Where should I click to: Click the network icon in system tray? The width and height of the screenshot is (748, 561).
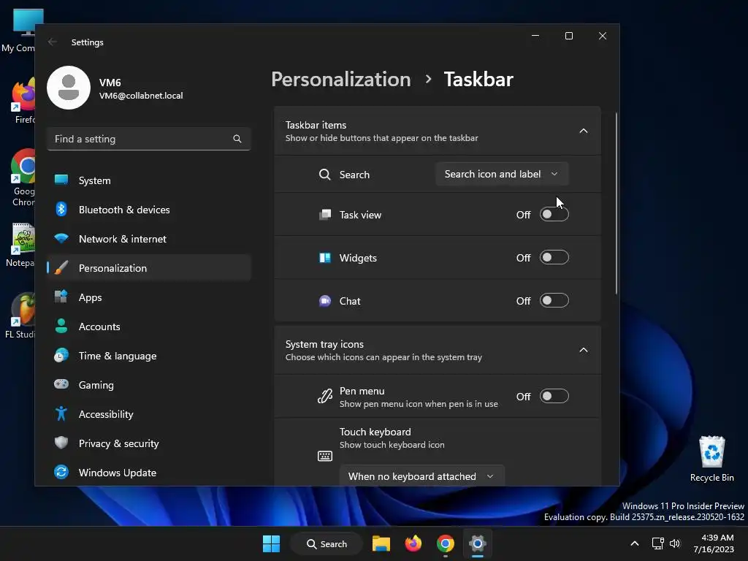(x=658, y=543)
